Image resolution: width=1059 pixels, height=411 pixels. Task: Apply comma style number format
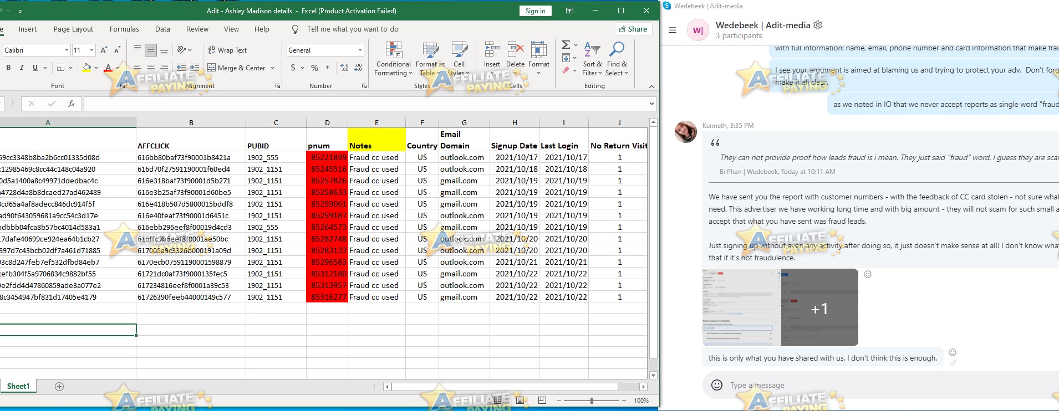(x=328, y=68)
